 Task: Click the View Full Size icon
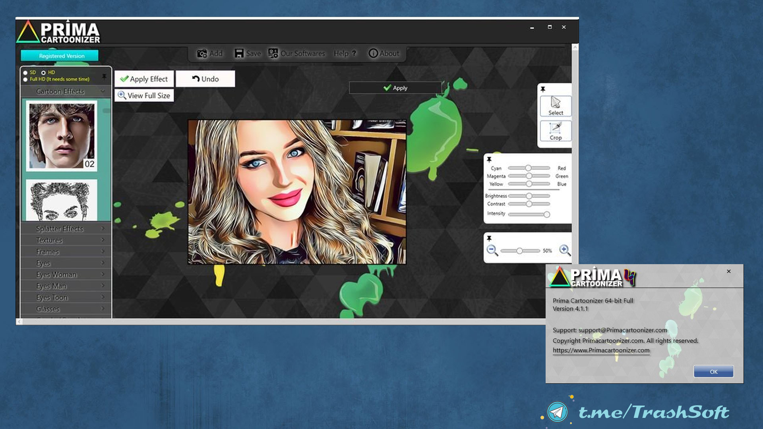pos(122,95)
